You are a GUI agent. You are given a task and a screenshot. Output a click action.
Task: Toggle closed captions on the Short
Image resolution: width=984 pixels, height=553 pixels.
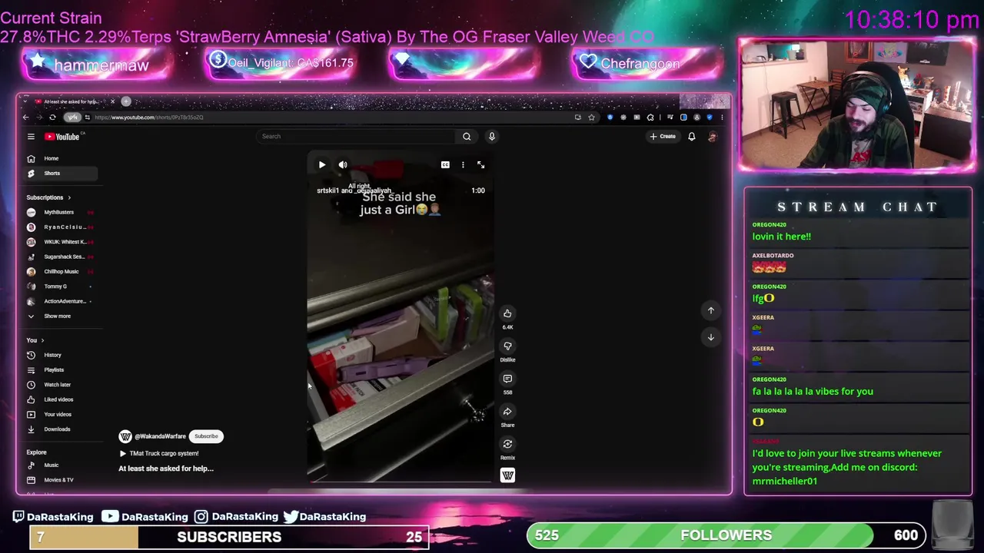pyautogui.click(x=445, y=165)
